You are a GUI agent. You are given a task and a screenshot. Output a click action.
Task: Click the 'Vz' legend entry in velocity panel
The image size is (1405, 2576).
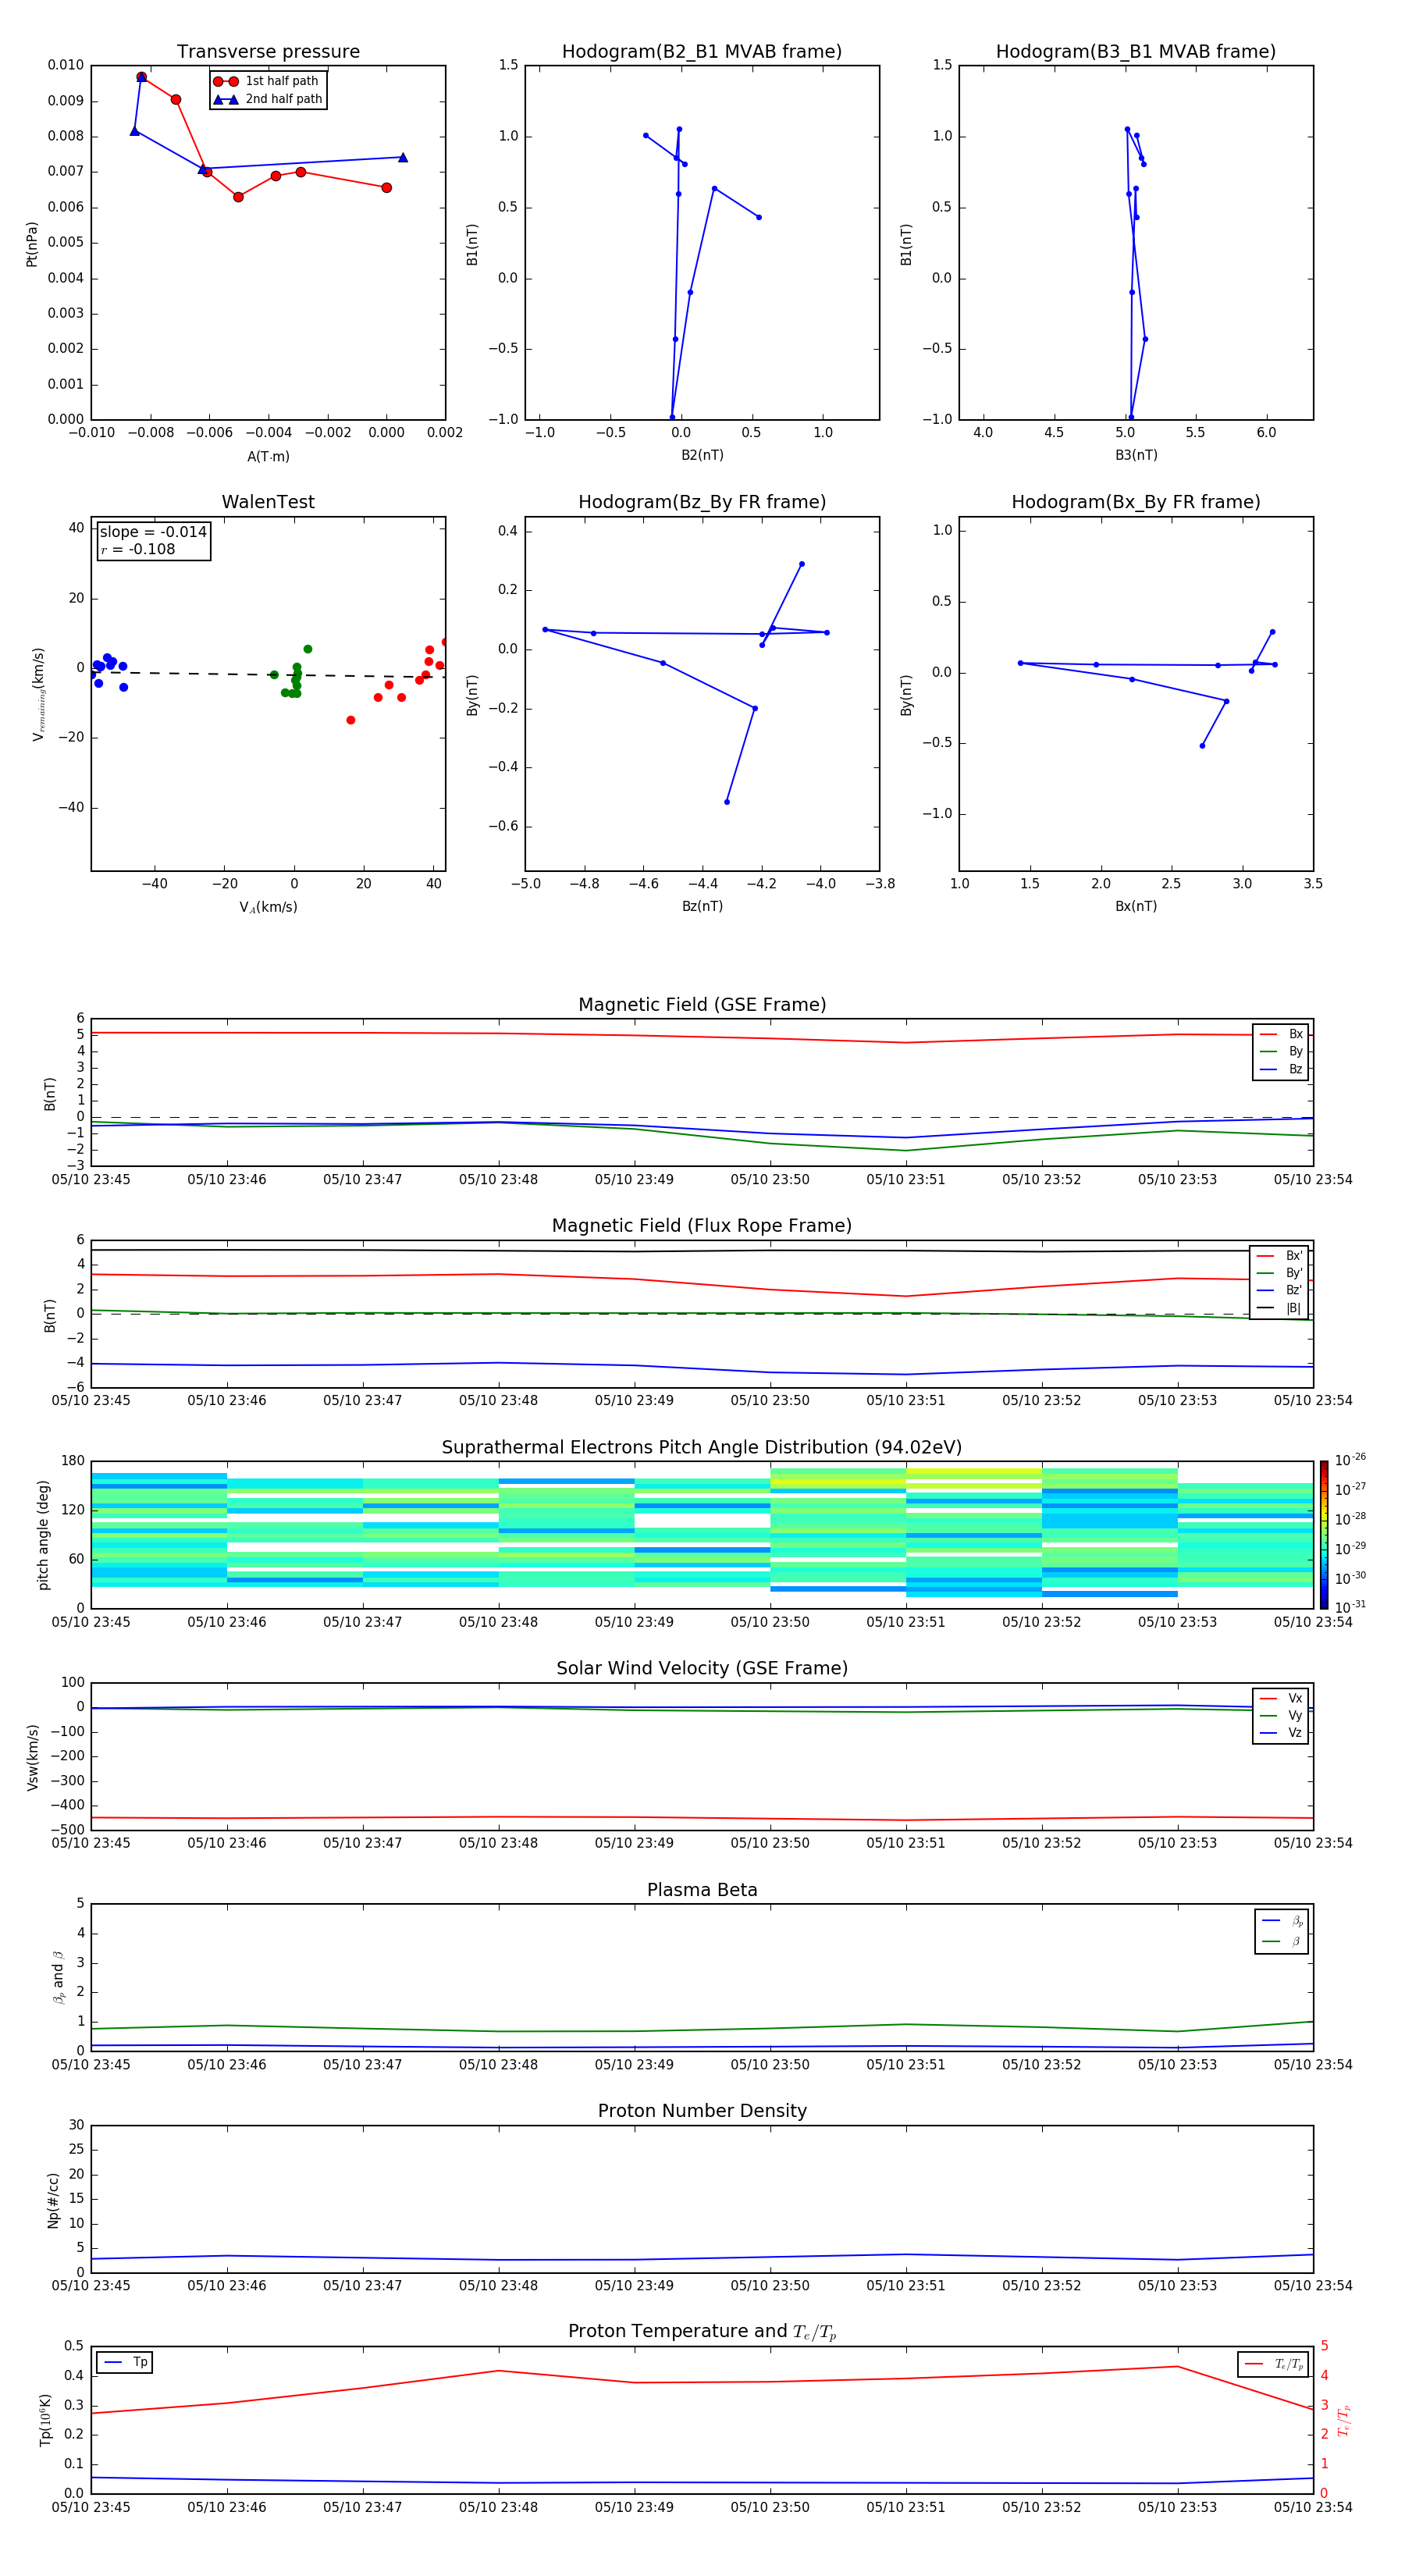coord(1281,1732)
